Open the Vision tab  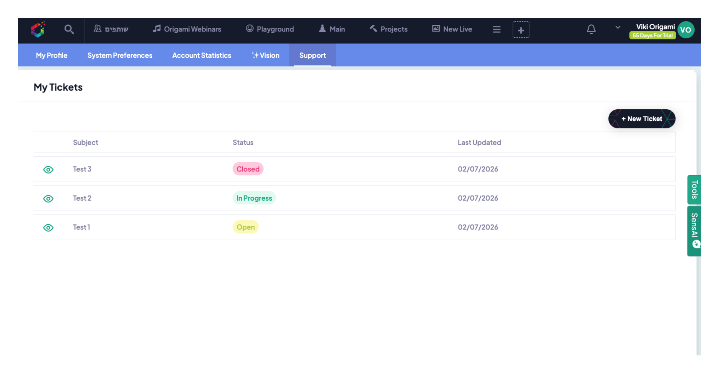coord(266,55)
